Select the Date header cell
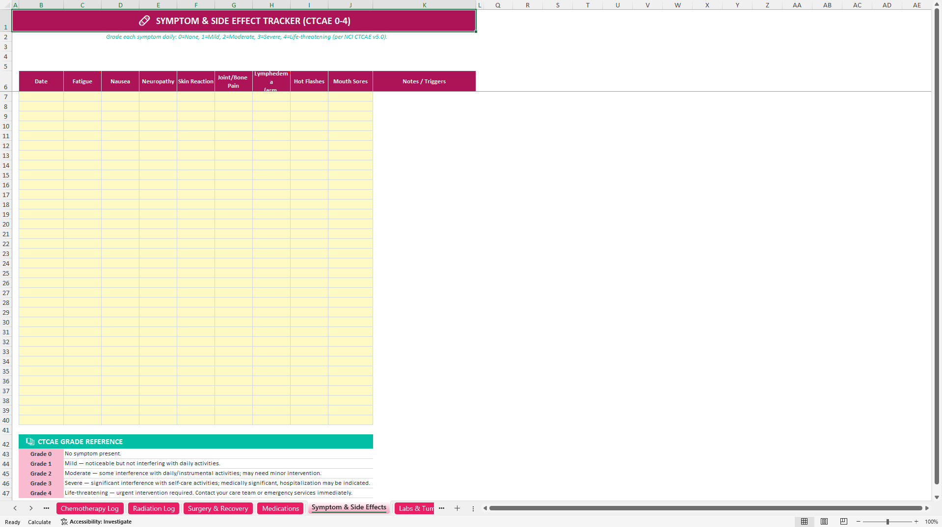 pos(41,81)
